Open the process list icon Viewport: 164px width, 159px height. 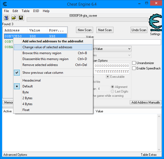(6, 18)
